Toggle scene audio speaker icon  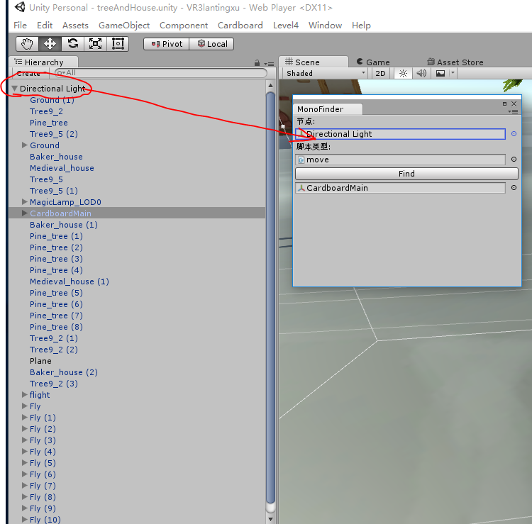click(x=421, y=73)
